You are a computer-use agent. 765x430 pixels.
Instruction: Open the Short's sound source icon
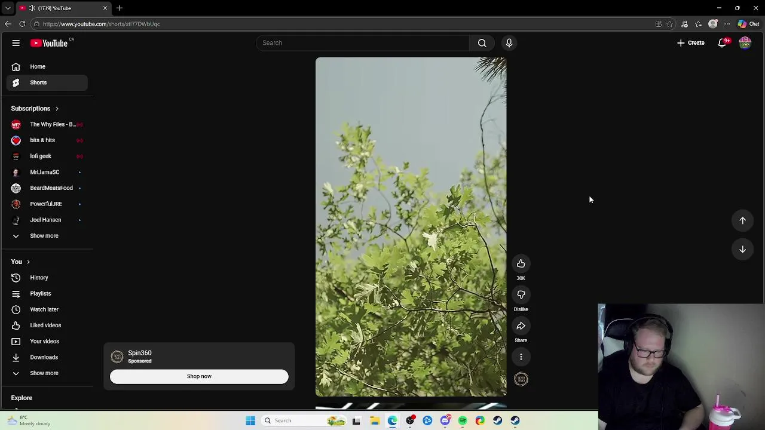tap(521, 379)
